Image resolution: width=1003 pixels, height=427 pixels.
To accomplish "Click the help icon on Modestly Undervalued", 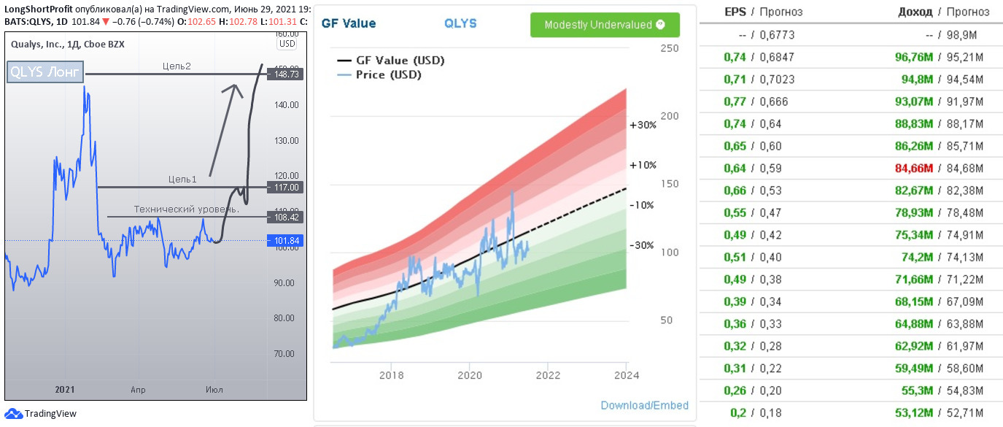I will (x=661, y=24).
